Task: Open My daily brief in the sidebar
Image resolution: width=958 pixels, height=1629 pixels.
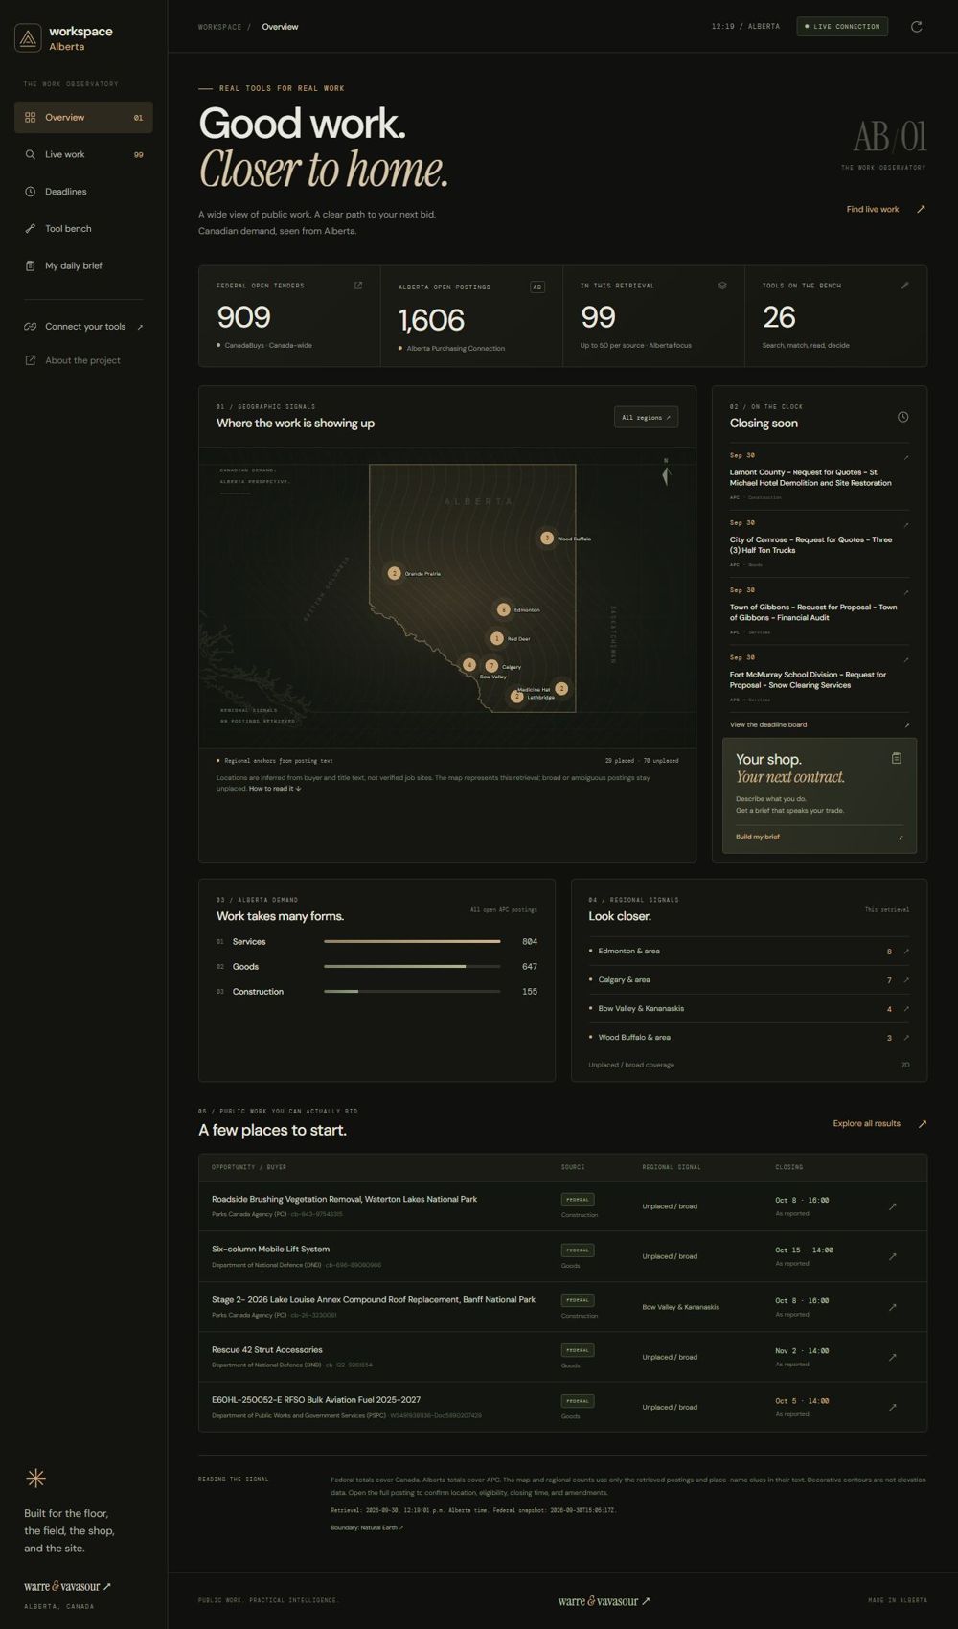Action: coord(83,265)
